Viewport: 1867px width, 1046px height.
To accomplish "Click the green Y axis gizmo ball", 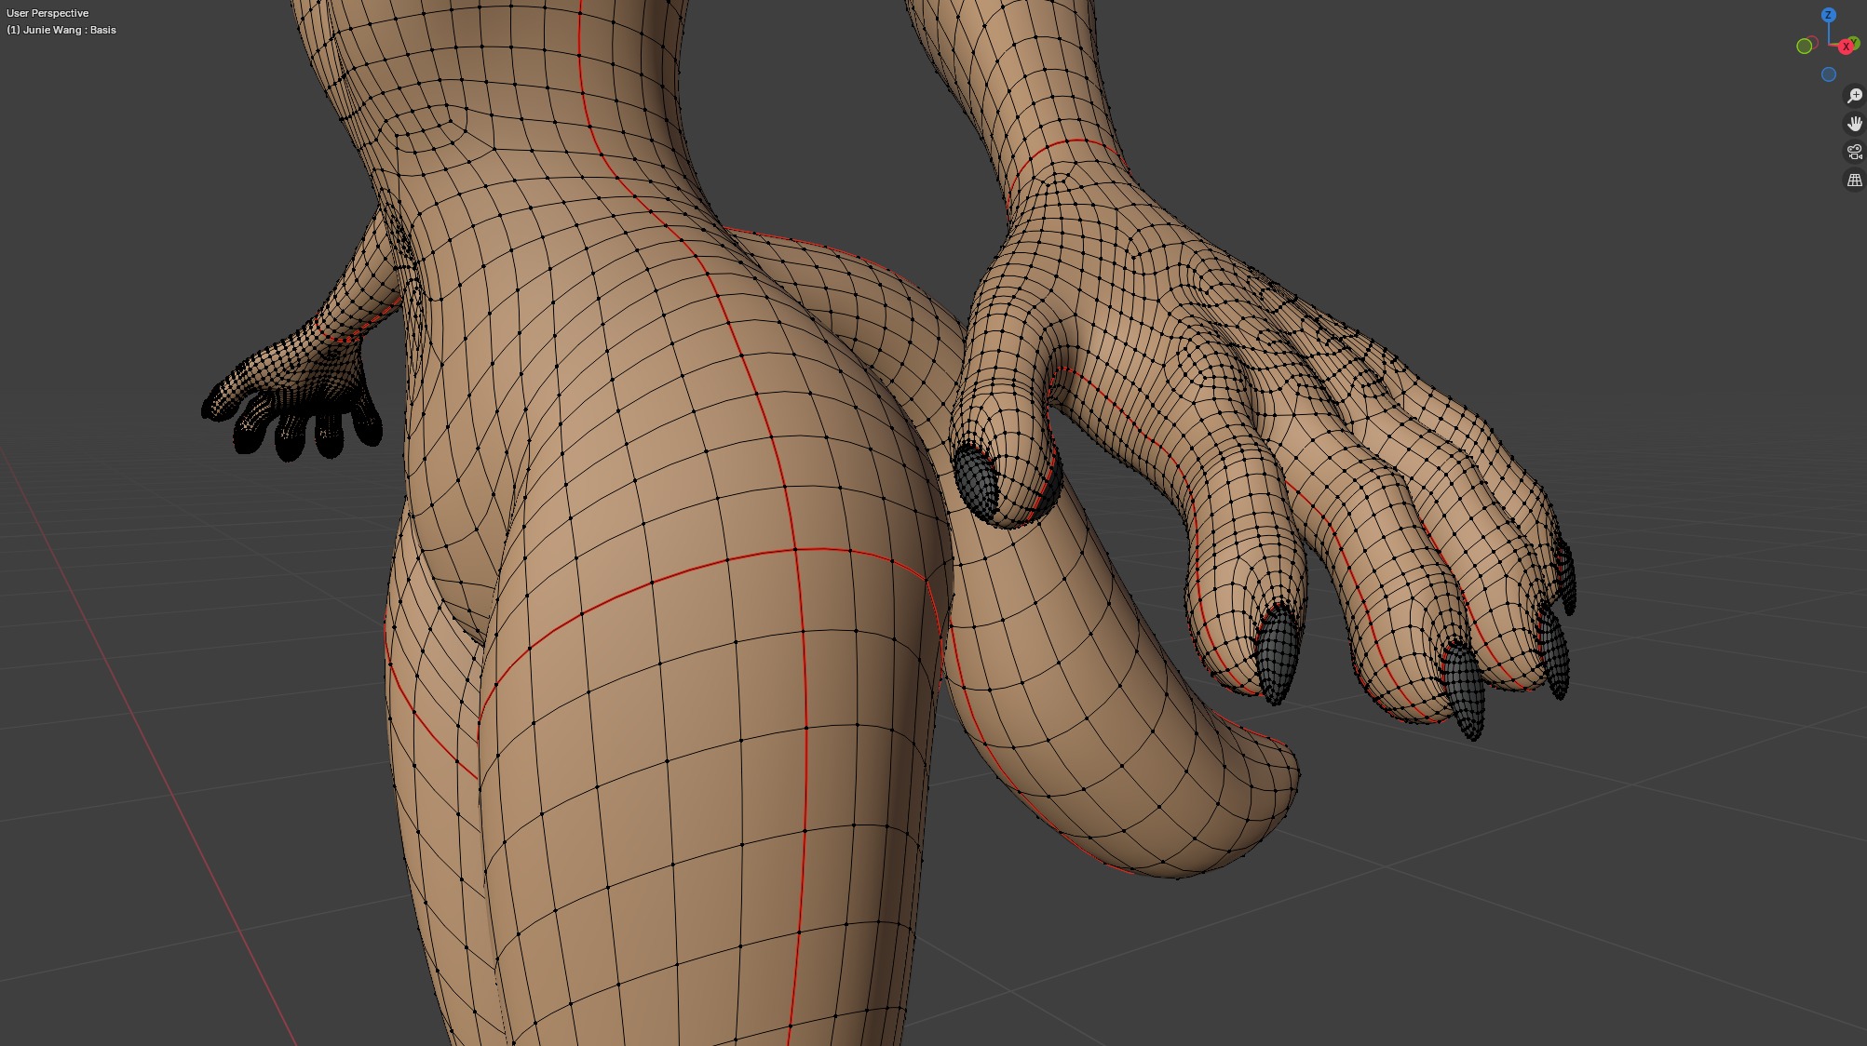I will pos(1857,40).
